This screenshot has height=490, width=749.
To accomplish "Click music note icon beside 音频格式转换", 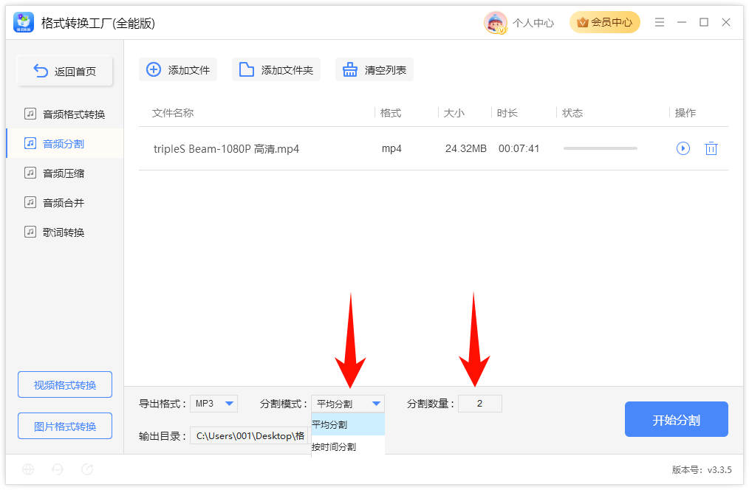I will click(x=30, y=114).
